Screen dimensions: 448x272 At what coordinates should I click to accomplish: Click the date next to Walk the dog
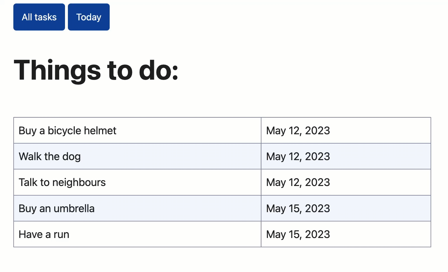[298, 156]
